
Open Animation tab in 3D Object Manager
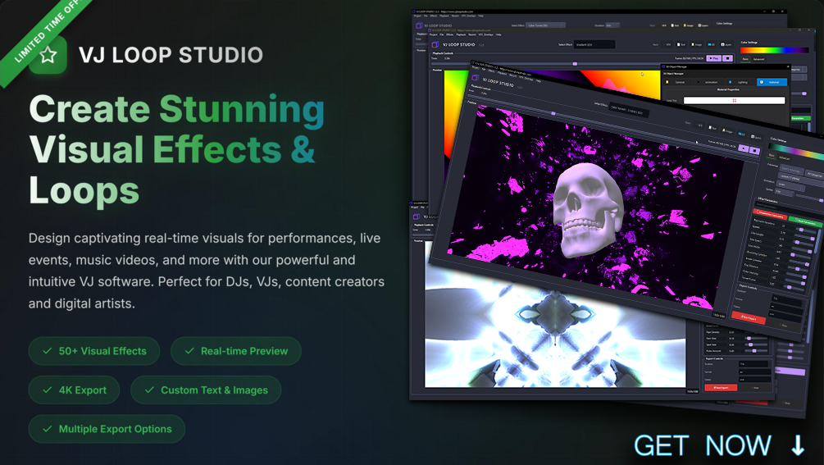709,82
